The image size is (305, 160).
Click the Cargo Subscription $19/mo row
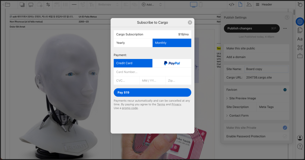(152, 34)
